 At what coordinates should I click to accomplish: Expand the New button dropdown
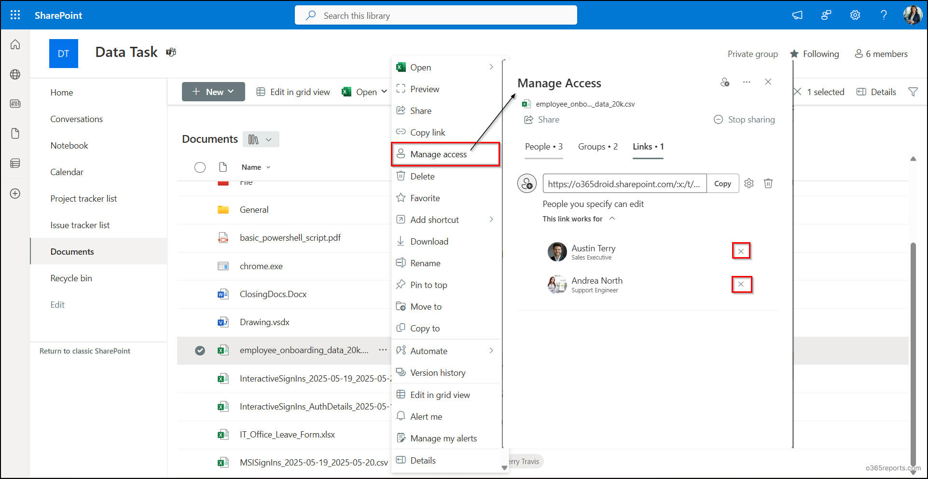point(231,92)
